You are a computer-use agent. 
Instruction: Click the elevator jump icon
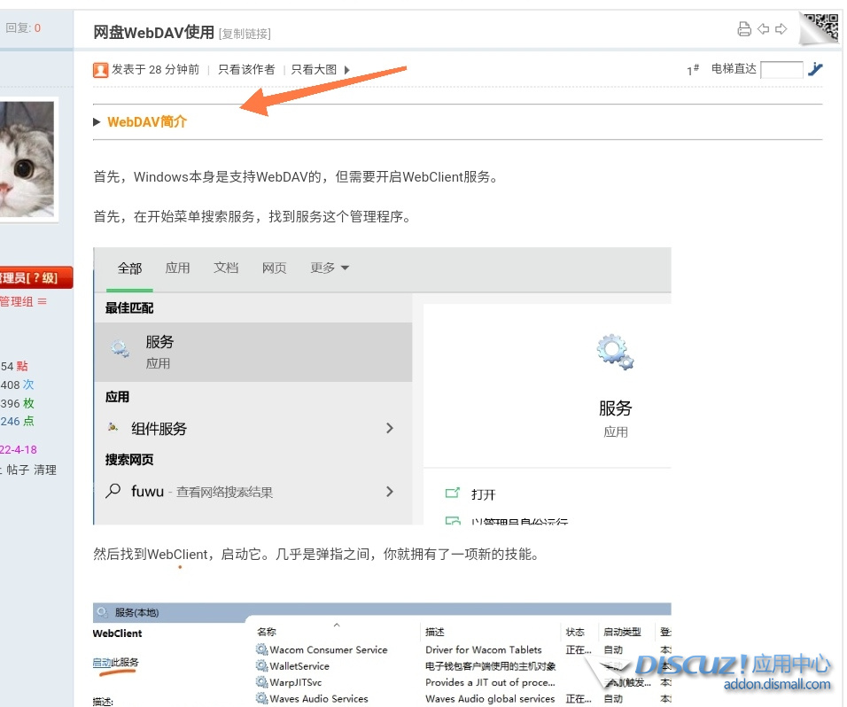coord(814,69)
